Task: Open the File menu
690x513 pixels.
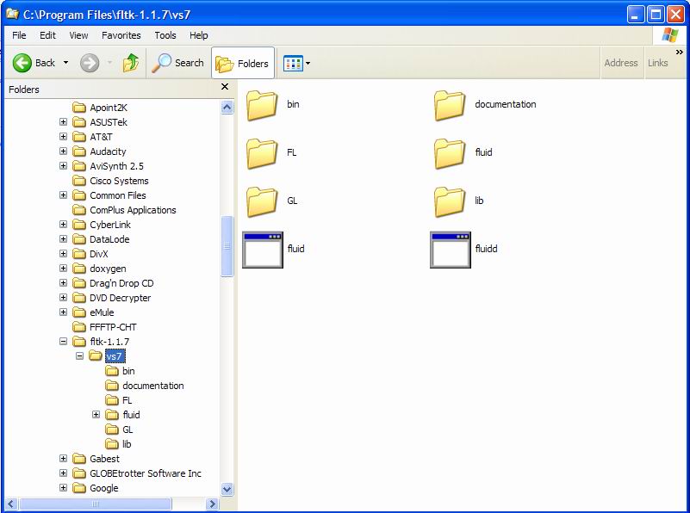Action: pos(19,35)
